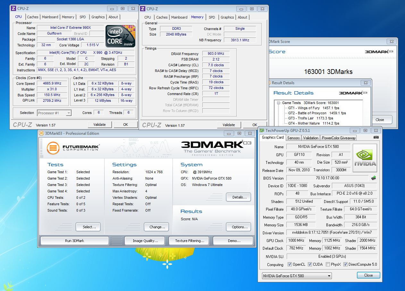Click the Futuremark Corporation logo
Screen dimensions: 405x291
tap(73, 148)
